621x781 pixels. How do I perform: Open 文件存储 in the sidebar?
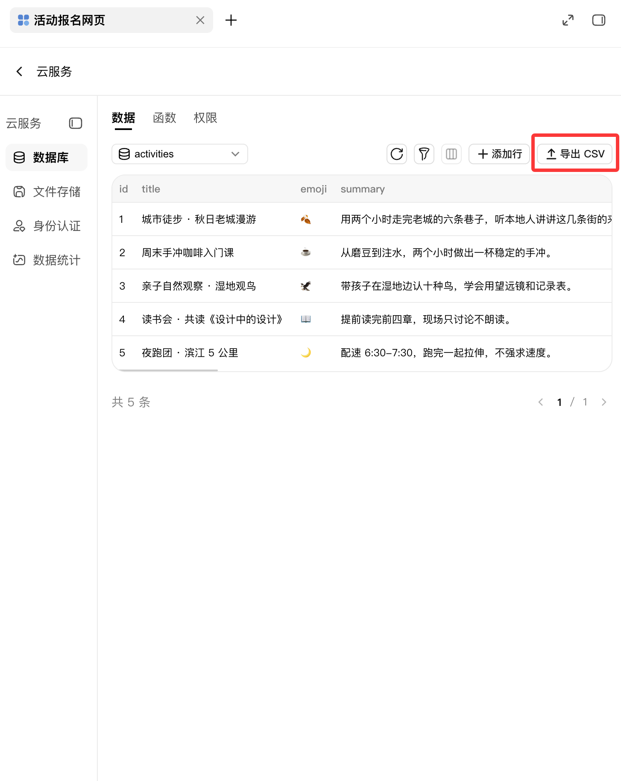coord(47,192)
